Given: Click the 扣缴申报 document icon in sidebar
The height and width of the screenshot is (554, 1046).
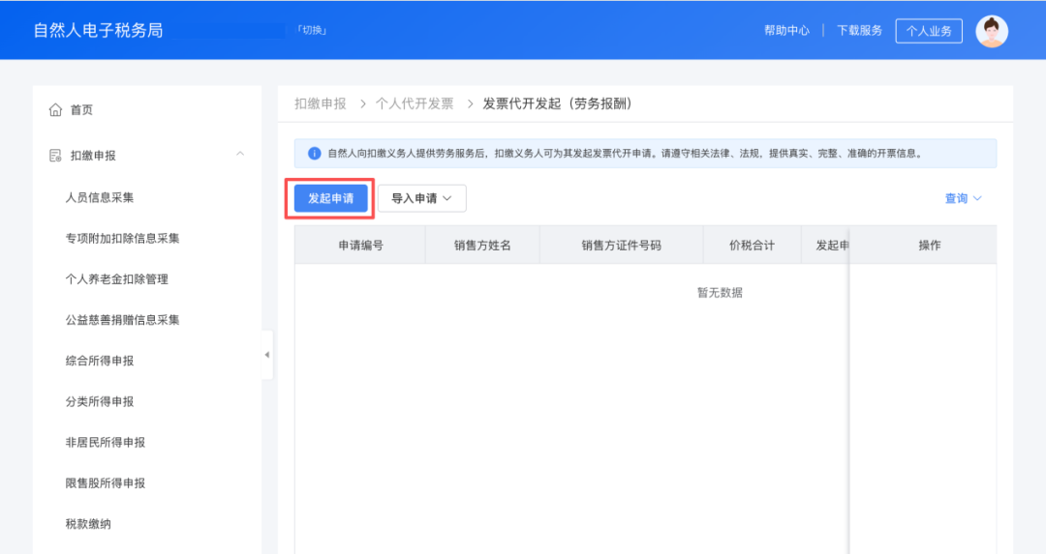Looking at the screenshot, I should click(x=55, y=156).
